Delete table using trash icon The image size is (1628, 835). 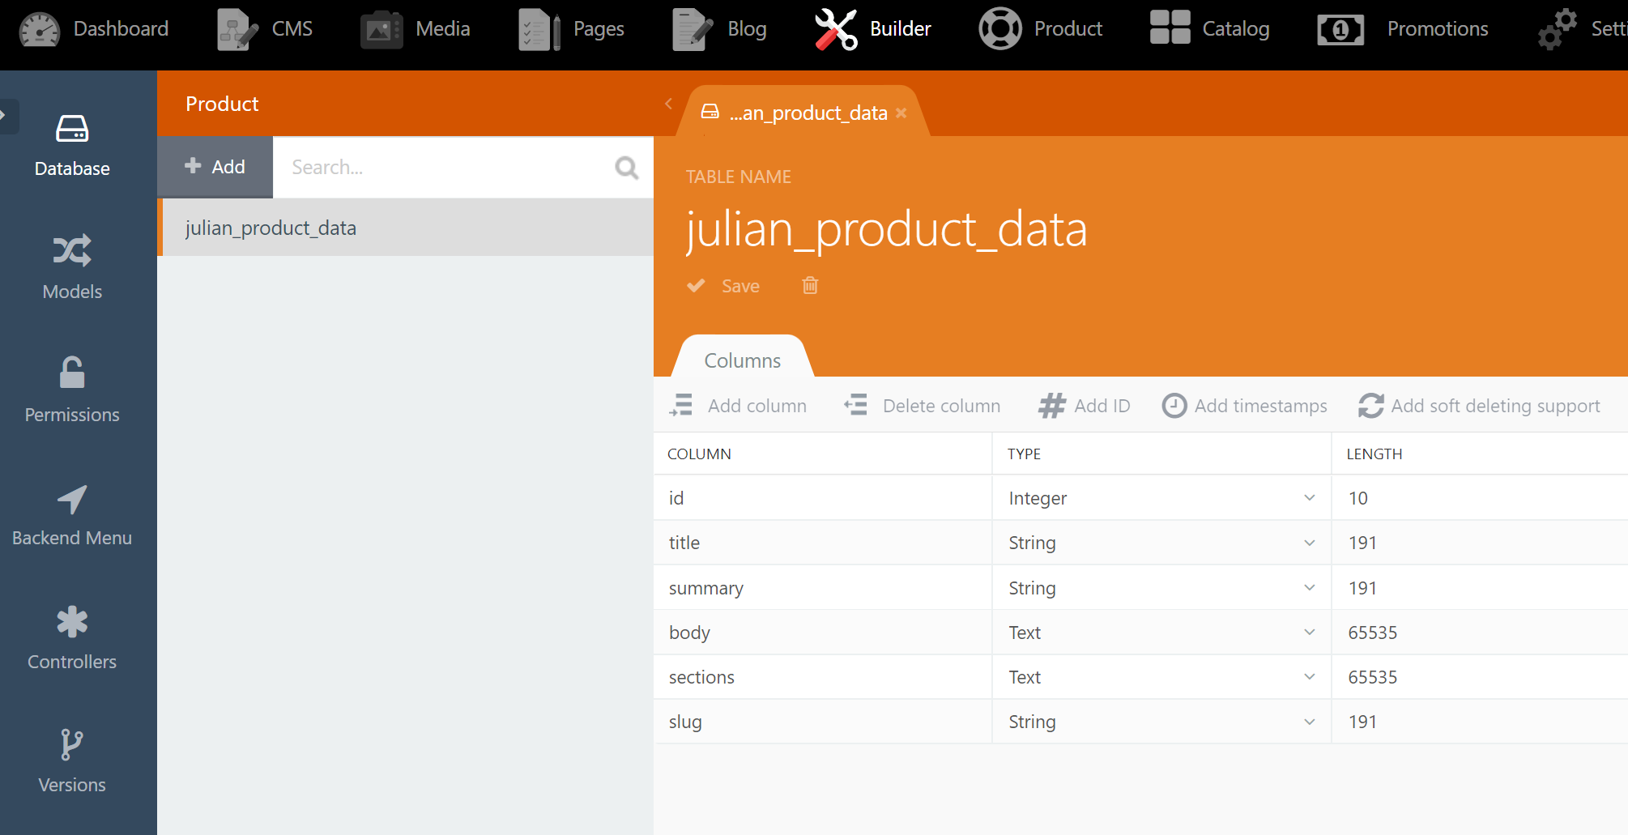tap(810, 286)
